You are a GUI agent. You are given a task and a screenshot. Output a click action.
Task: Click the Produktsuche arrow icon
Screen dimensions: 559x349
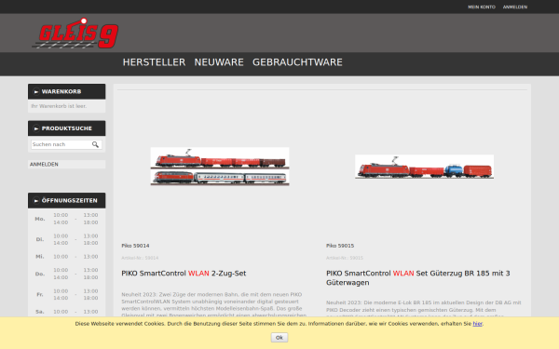click(36, 128)
